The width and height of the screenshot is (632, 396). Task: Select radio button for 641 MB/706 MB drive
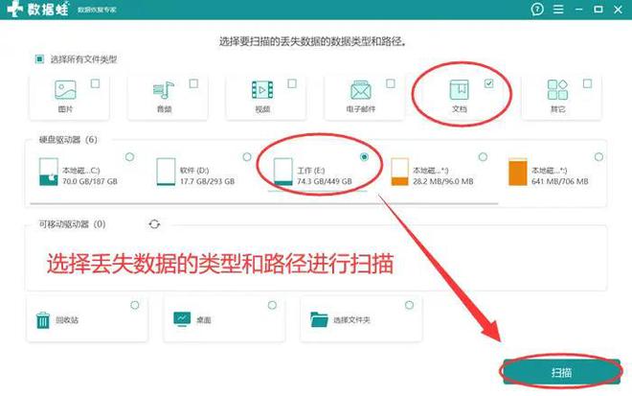pos(598,156)
